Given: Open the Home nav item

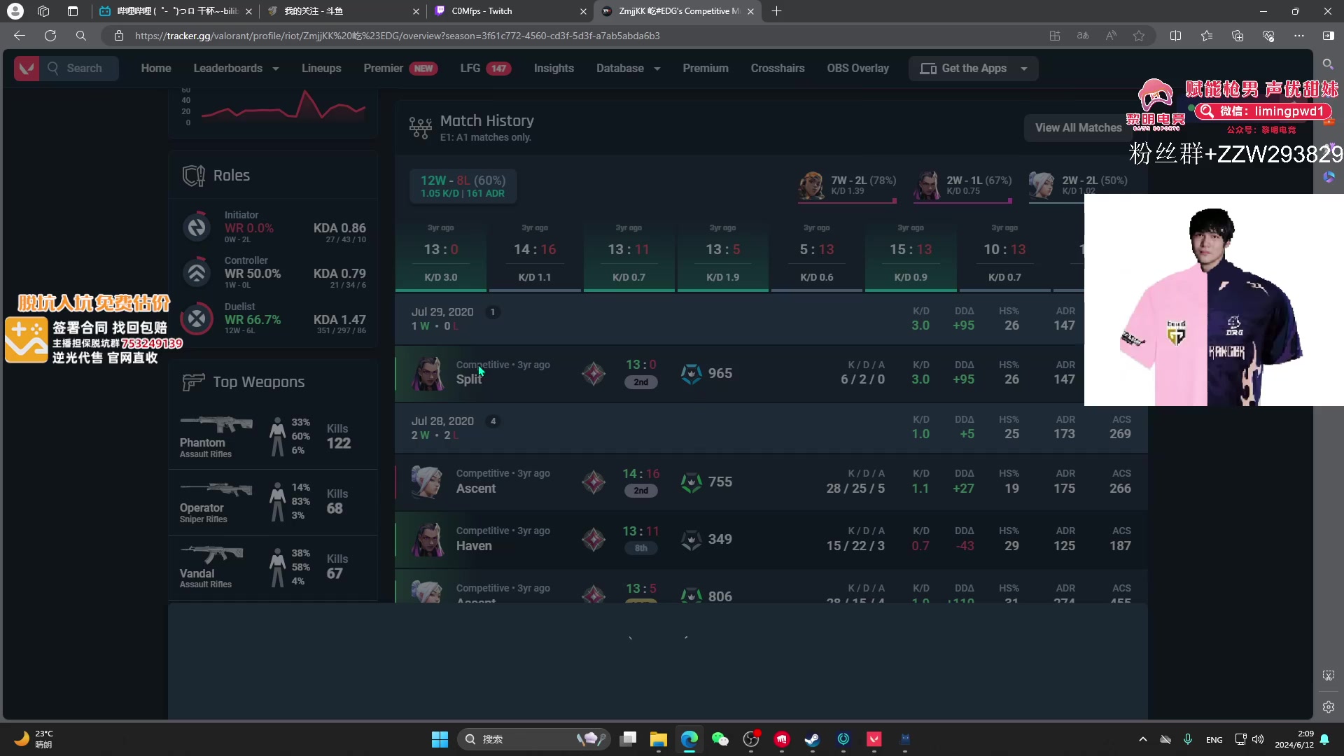Looking at the screenshot, I should [155, 68].
